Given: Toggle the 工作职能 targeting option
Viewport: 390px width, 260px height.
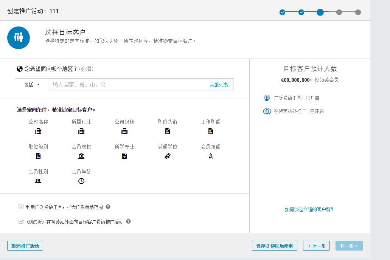Looking at the screenshot, I should point(211,131).
